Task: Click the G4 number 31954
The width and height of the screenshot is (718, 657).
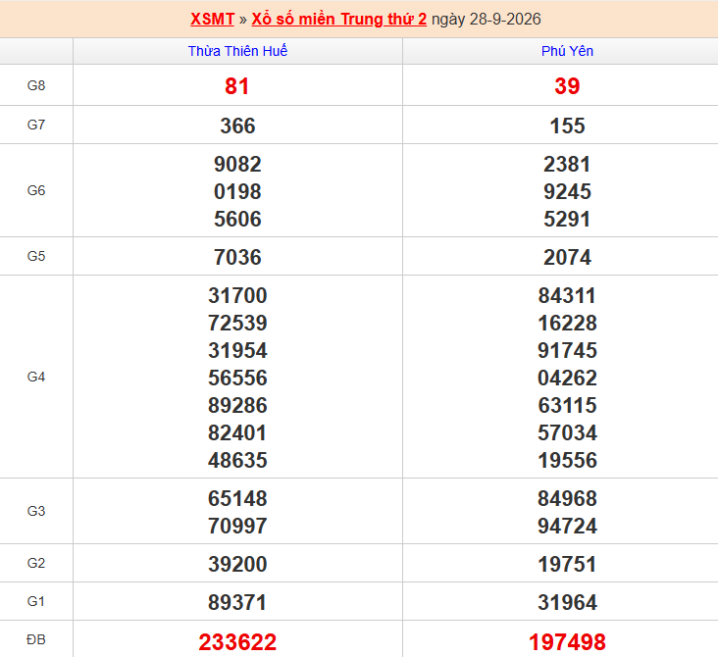Action: click(x=237, y=351)
